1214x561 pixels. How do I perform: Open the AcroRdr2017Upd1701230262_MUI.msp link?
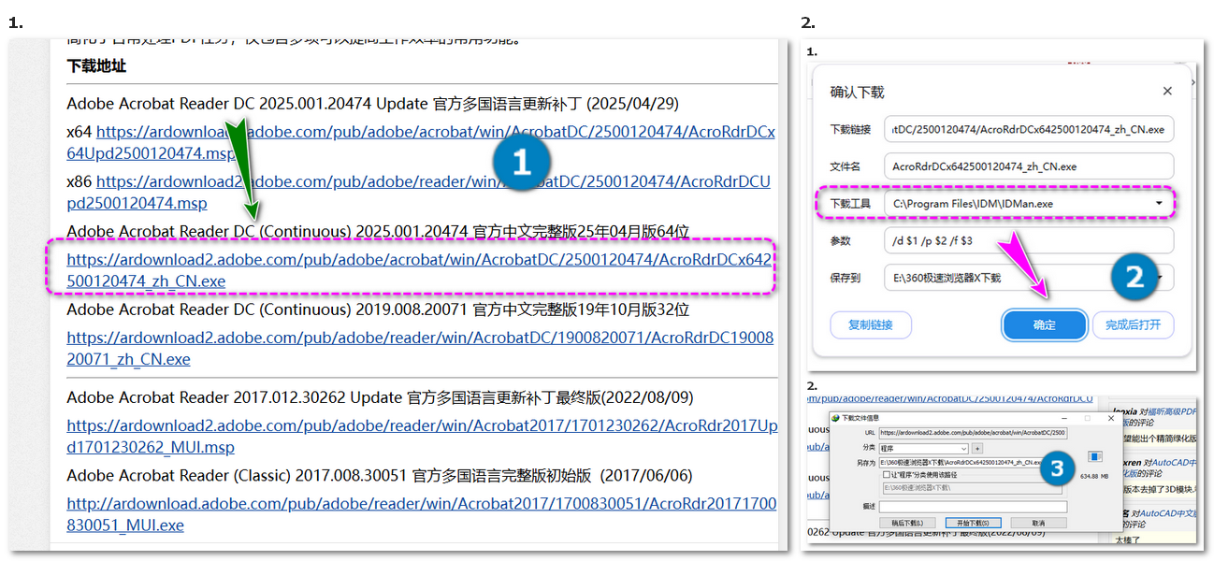[x=422, y=437]
